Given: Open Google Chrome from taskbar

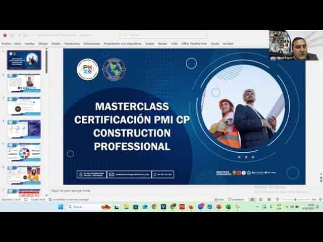Looking at the screenshot, I should click(x=154, y=207).
